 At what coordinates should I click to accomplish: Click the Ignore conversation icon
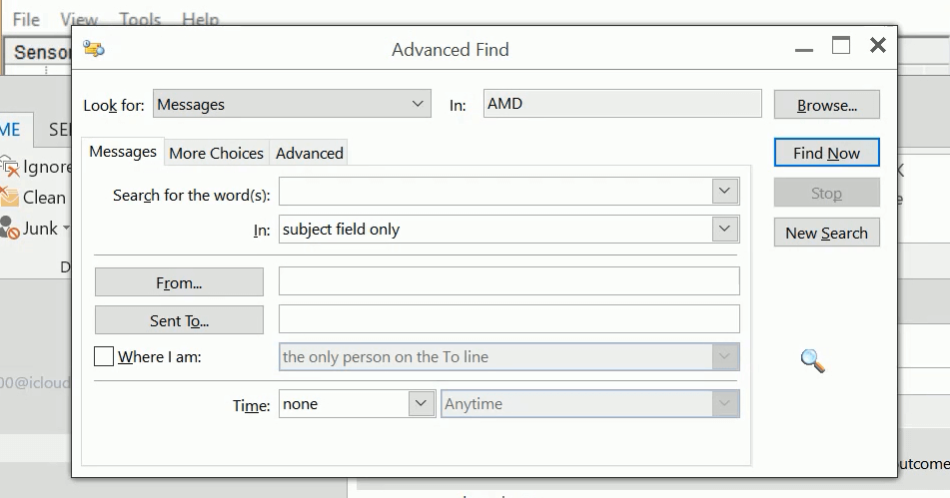tap(10, 167)
